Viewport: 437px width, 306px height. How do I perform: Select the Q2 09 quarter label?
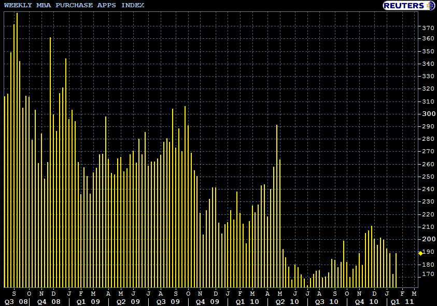coord(128,301)
